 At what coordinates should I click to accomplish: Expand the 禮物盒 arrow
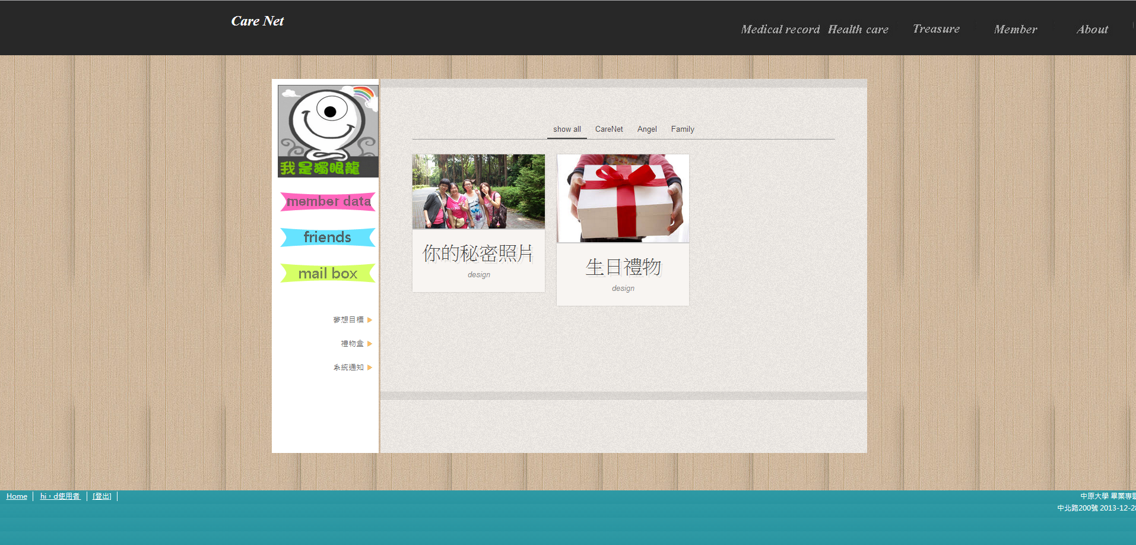(369, 344)
